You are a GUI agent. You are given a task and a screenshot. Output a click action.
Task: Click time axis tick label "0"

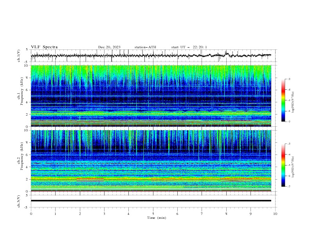(31, 214)
